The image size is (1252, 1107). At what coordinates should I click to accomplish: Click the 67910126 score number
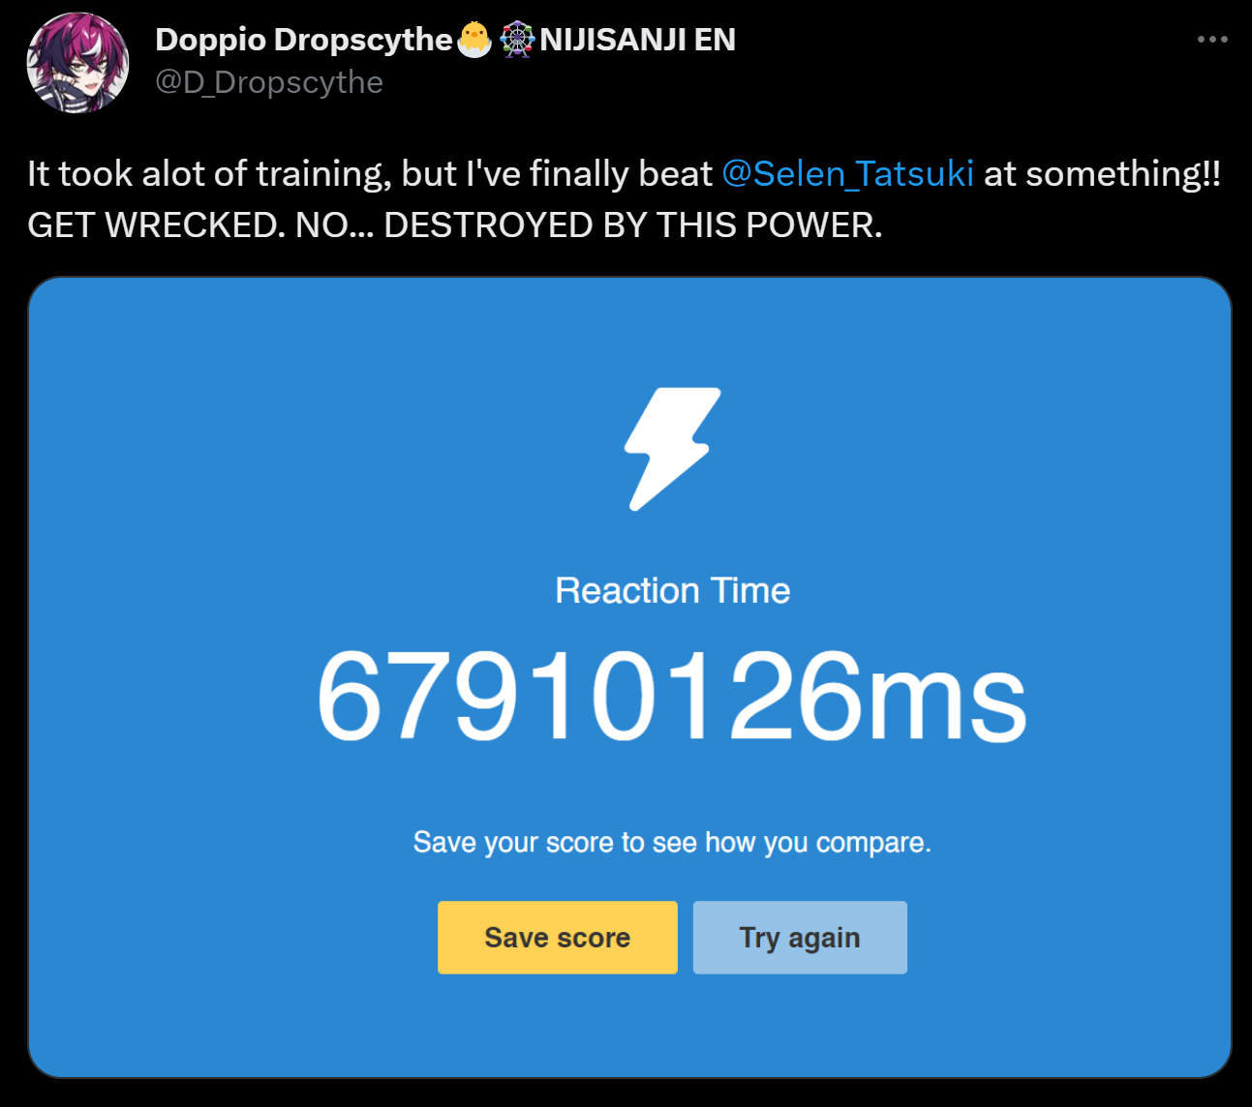pos(589,696)
